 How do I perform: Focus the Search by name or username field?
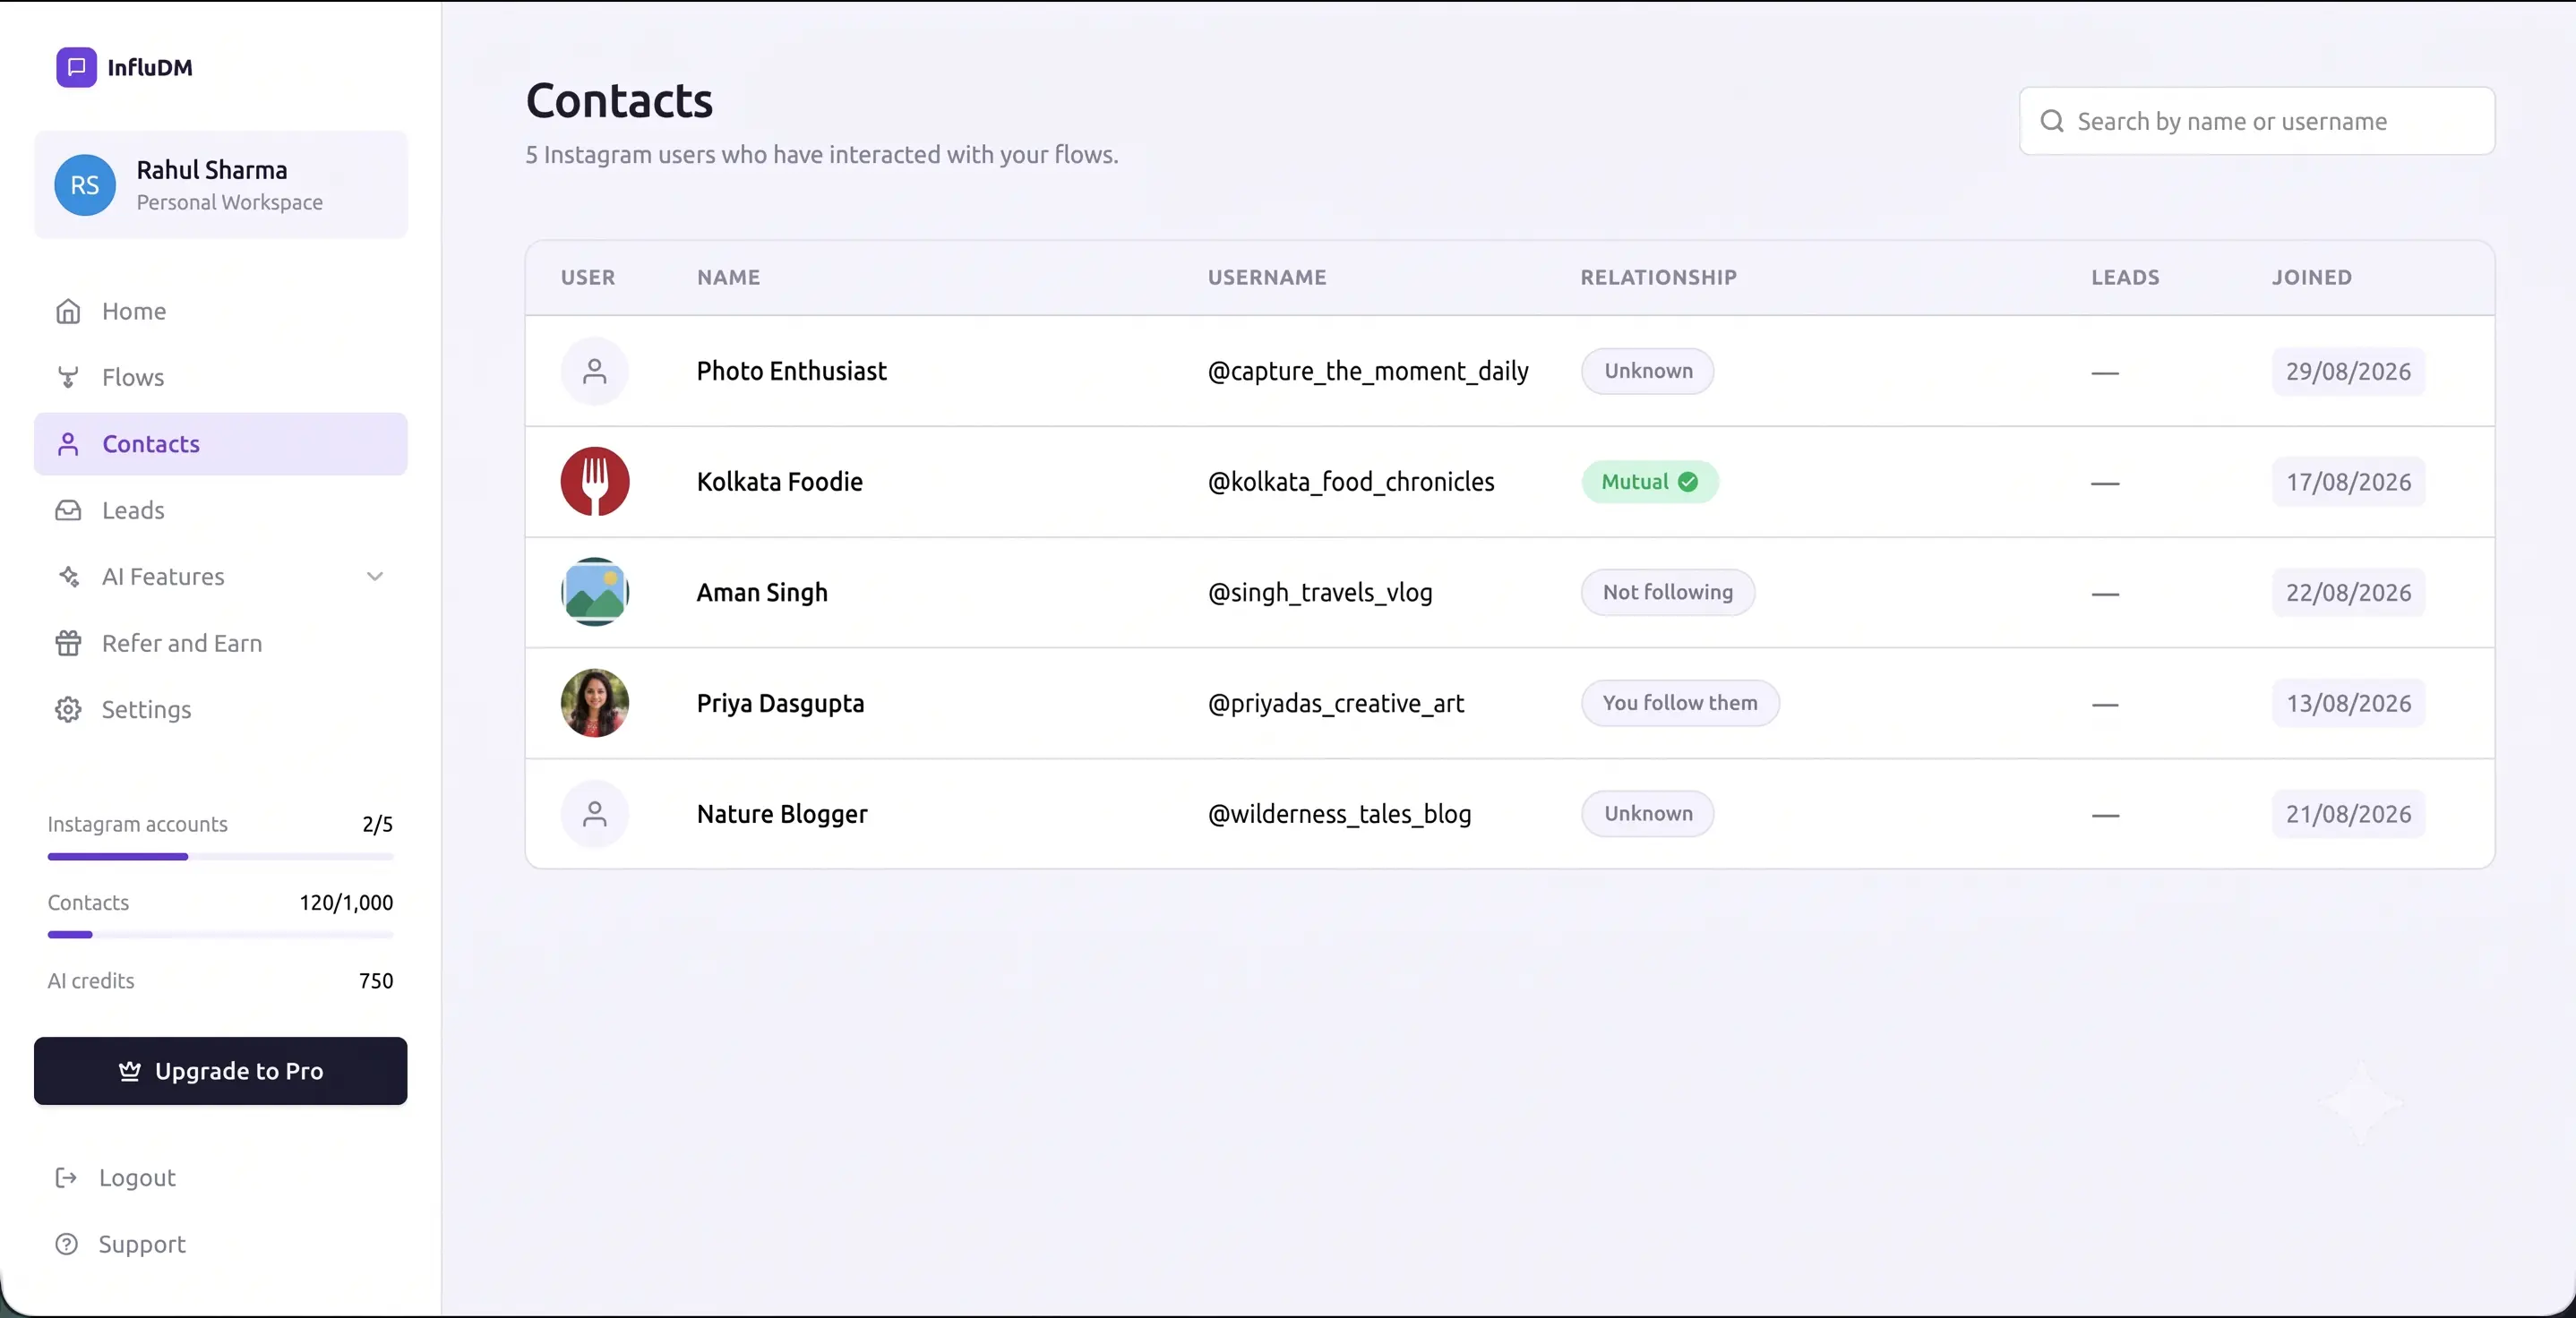(x=2257, y=121)
